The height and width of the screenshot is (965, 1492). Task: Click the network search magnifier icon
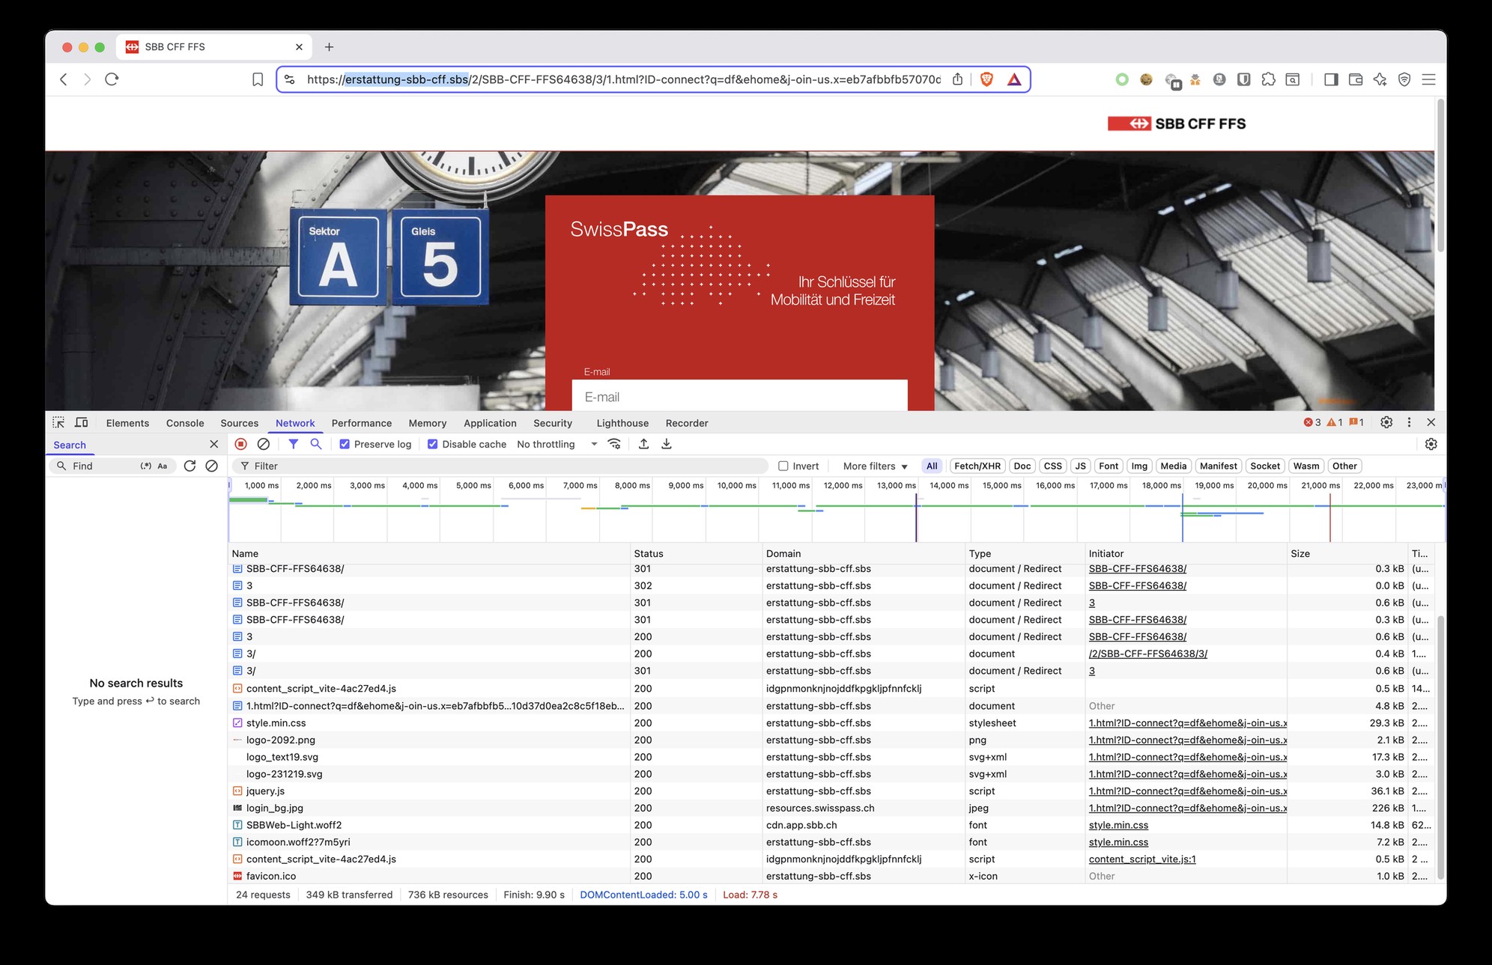(316, 444)
